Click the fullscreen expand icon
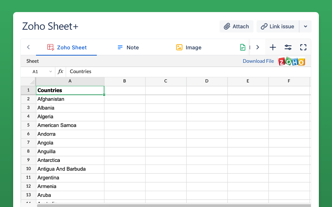 (x=303, y=48)
